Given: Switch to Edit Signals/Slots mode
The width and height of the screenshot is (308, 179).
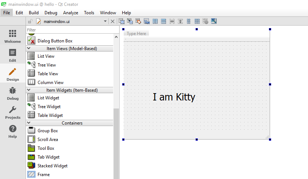Looking at the screenshot, I should pyautogui.click(x=130, y=21).
